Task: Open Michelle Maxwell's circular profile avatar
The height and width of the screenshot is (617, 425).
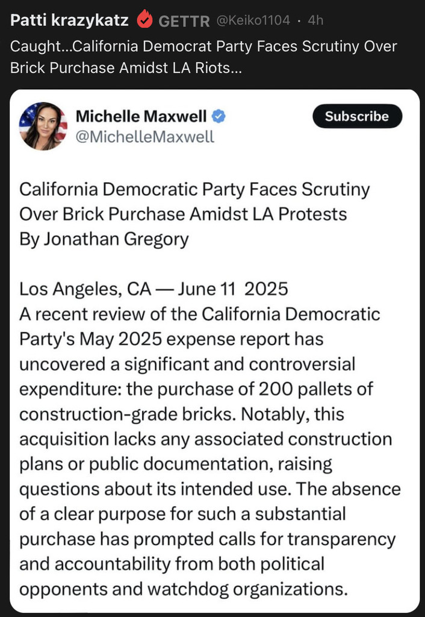Action: (43, 126)
